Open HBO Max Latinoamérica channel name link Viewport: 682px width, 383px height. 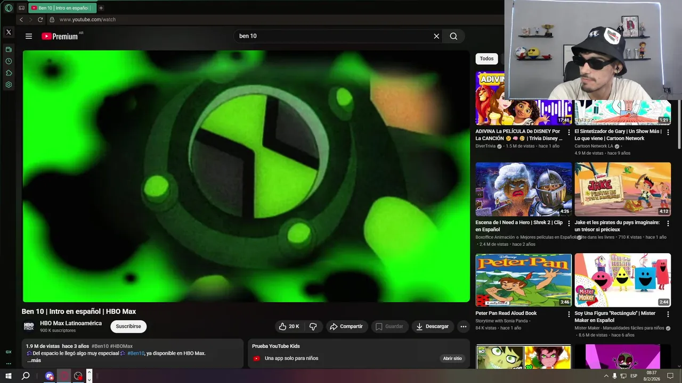[x=71, y=323]
